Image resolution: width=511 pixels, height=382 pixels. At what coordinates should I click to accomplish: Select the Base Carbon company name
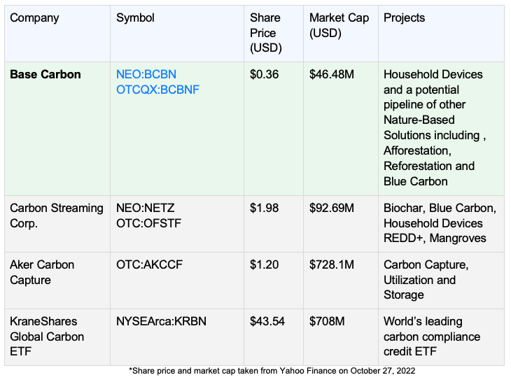point(45,74)
